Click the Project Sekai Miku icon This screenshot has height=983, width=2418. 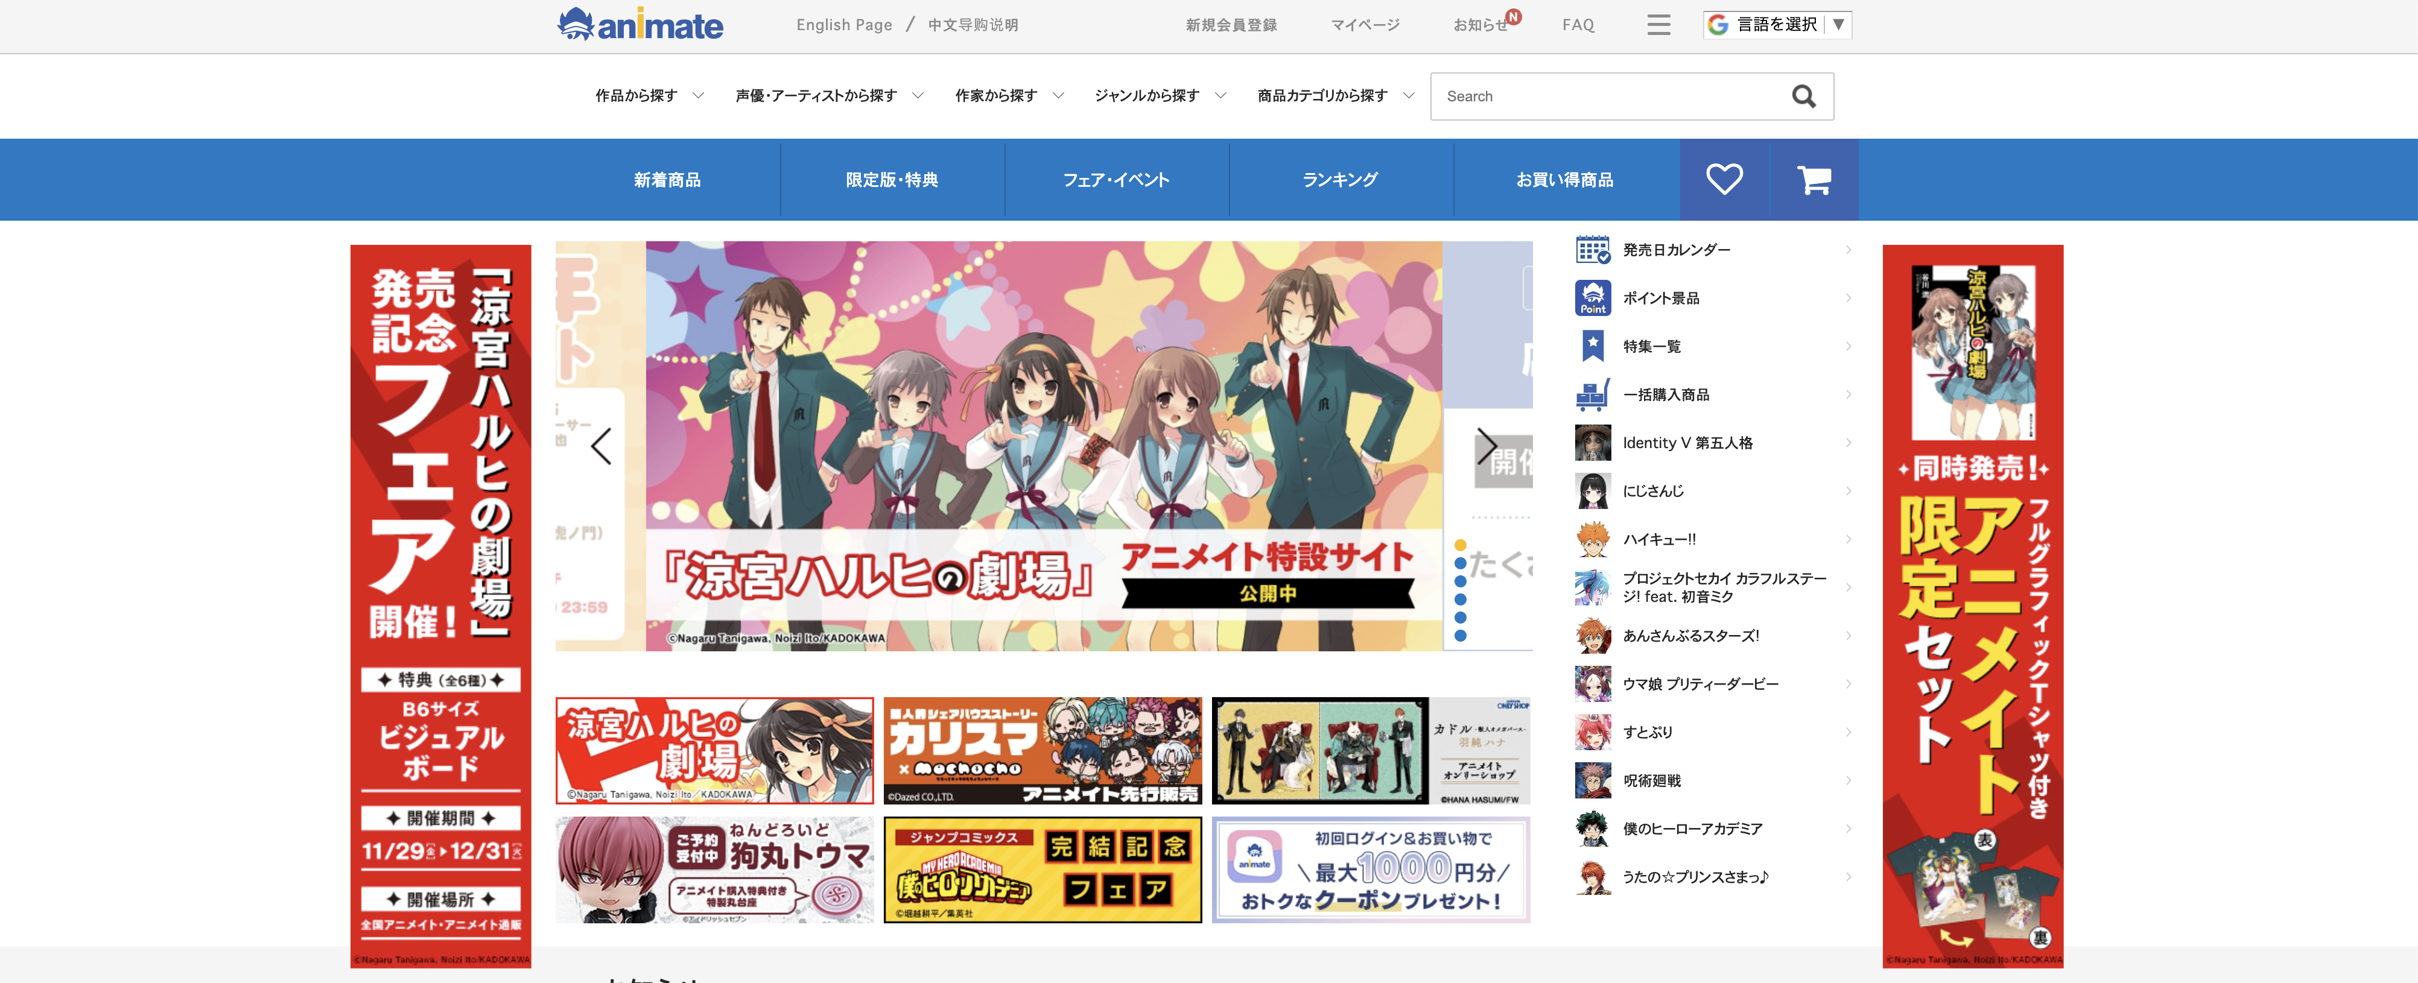tap(1593, 587)
